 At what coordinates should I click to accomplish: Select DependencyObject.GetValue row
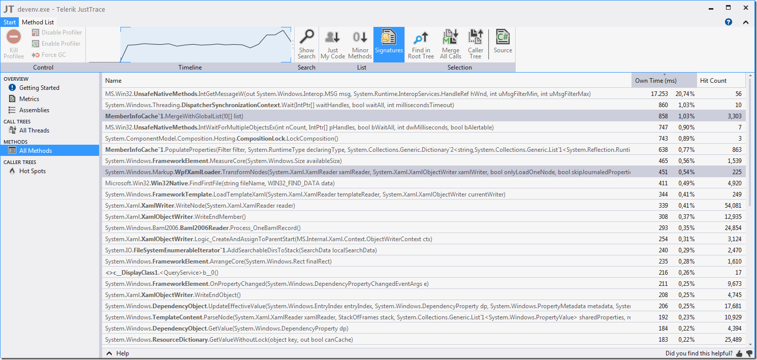click(424, 329)
